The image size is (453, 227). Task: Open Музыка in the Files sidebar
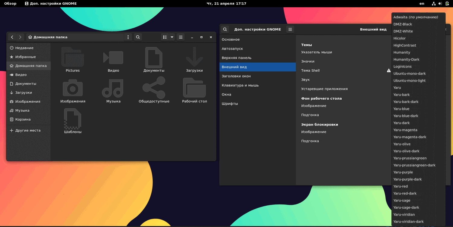point(28,110)
